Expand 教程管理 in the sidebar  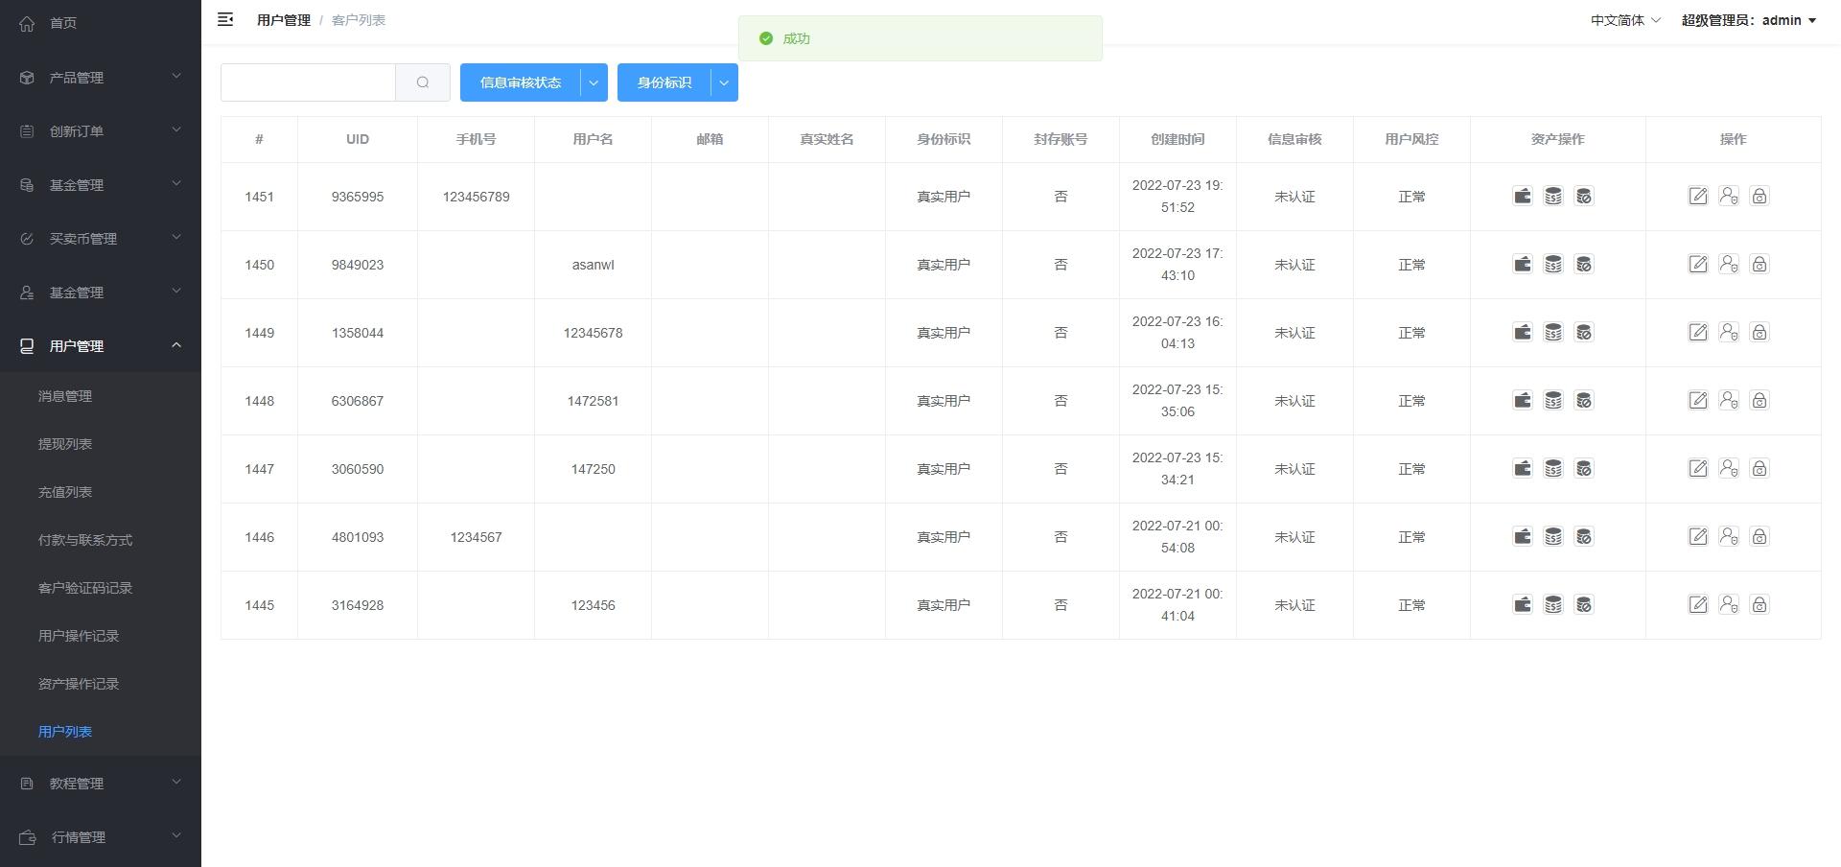click(x=101, y=783)
